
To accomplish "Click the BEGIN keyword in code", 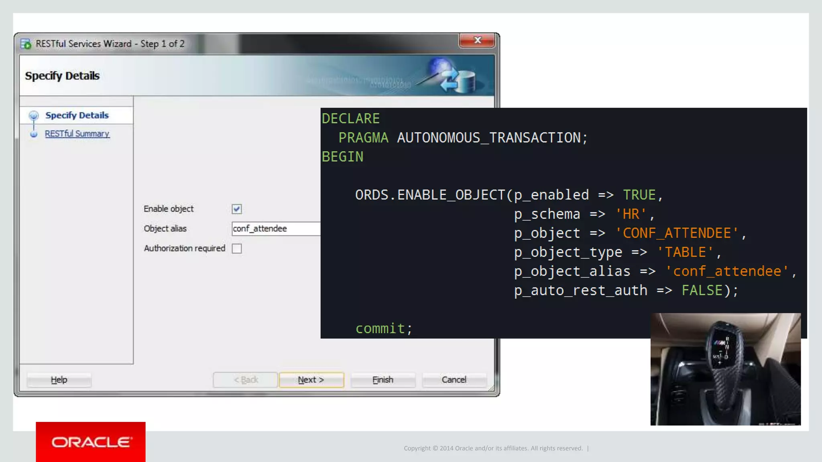I will tap(342, 157).
